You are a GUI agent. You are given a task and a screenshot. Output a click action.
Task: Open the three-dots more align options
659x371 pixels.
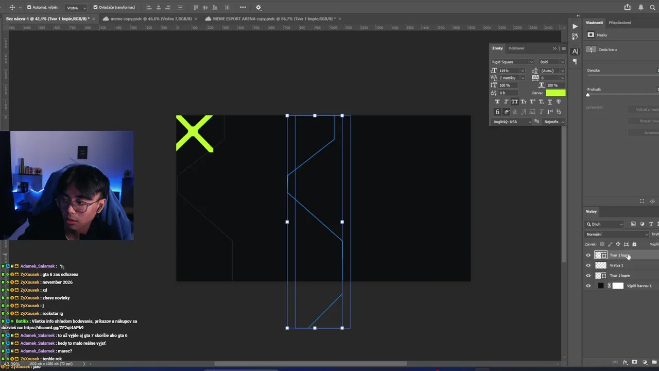(243, 7)
